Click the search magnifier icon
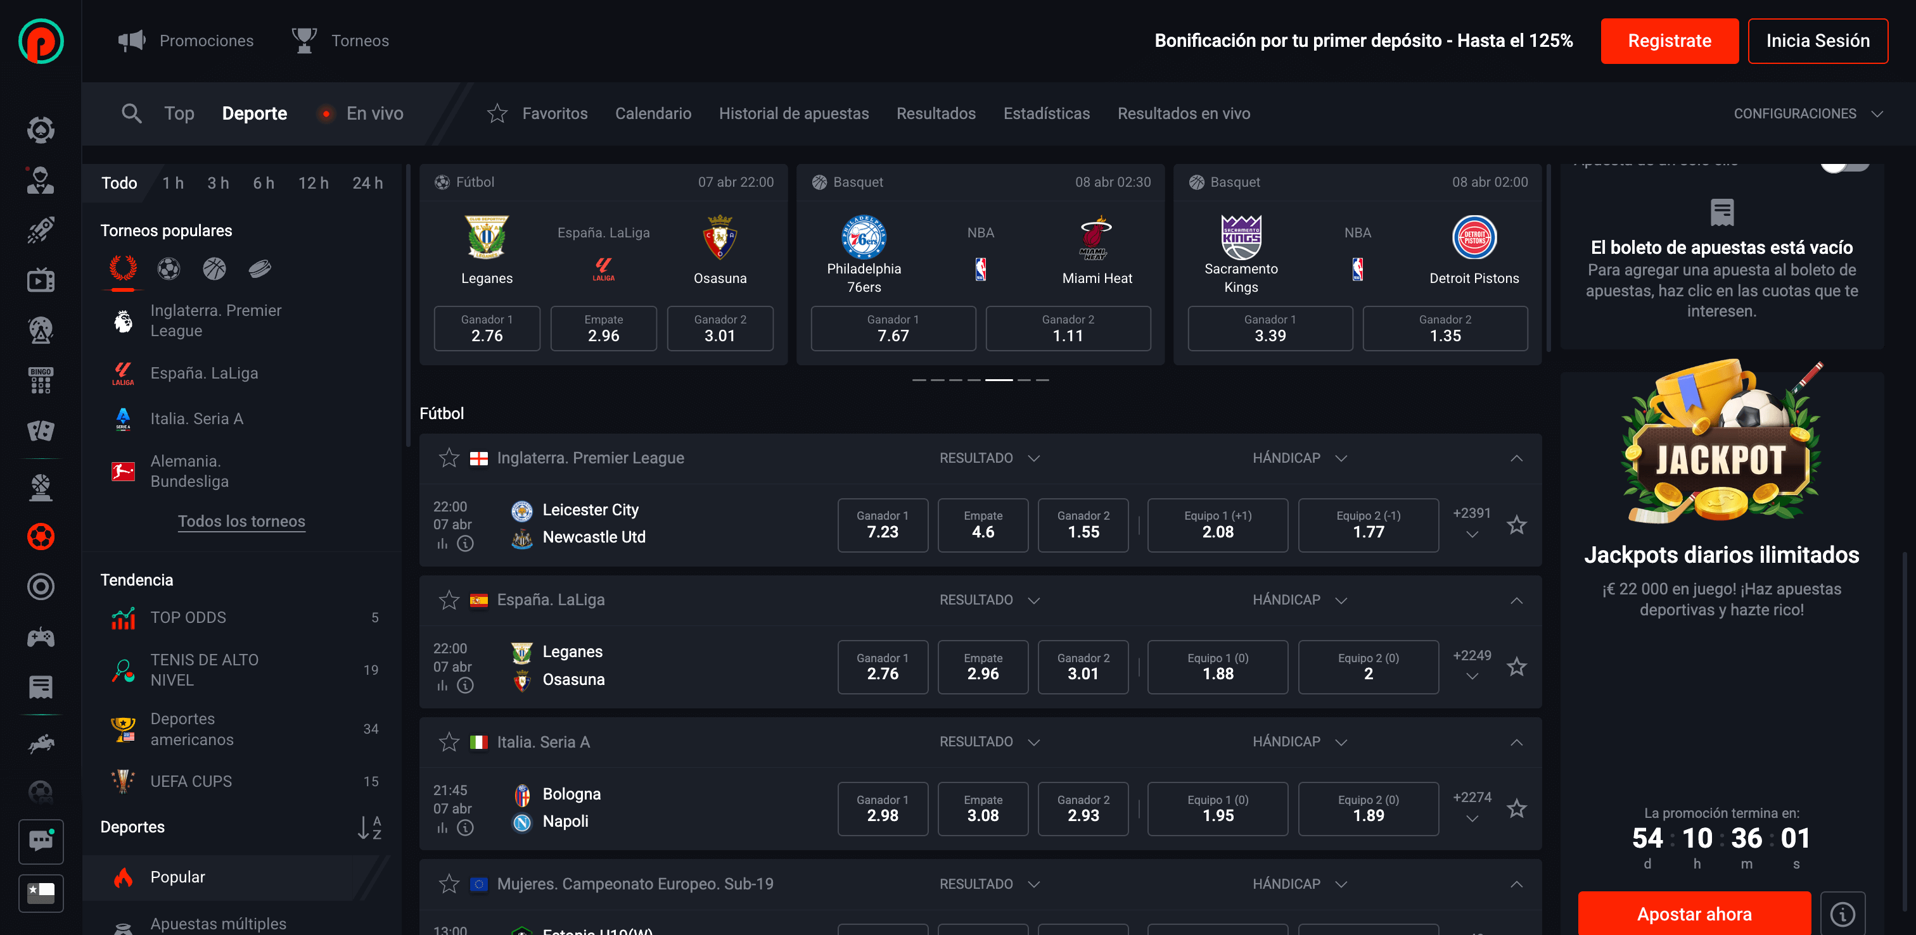The height and width of the screenshot is (935, 1916). pyautogui.click(x=131, y=113)
